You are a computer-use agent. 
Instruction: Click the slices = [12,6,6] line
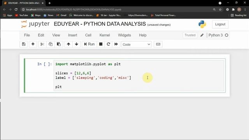pos(73,73)
